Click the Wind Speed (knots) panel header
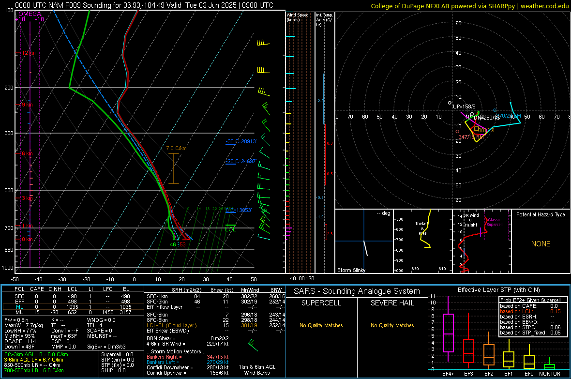The height and width of the screenshot is (379, 571). coord(298,17)
